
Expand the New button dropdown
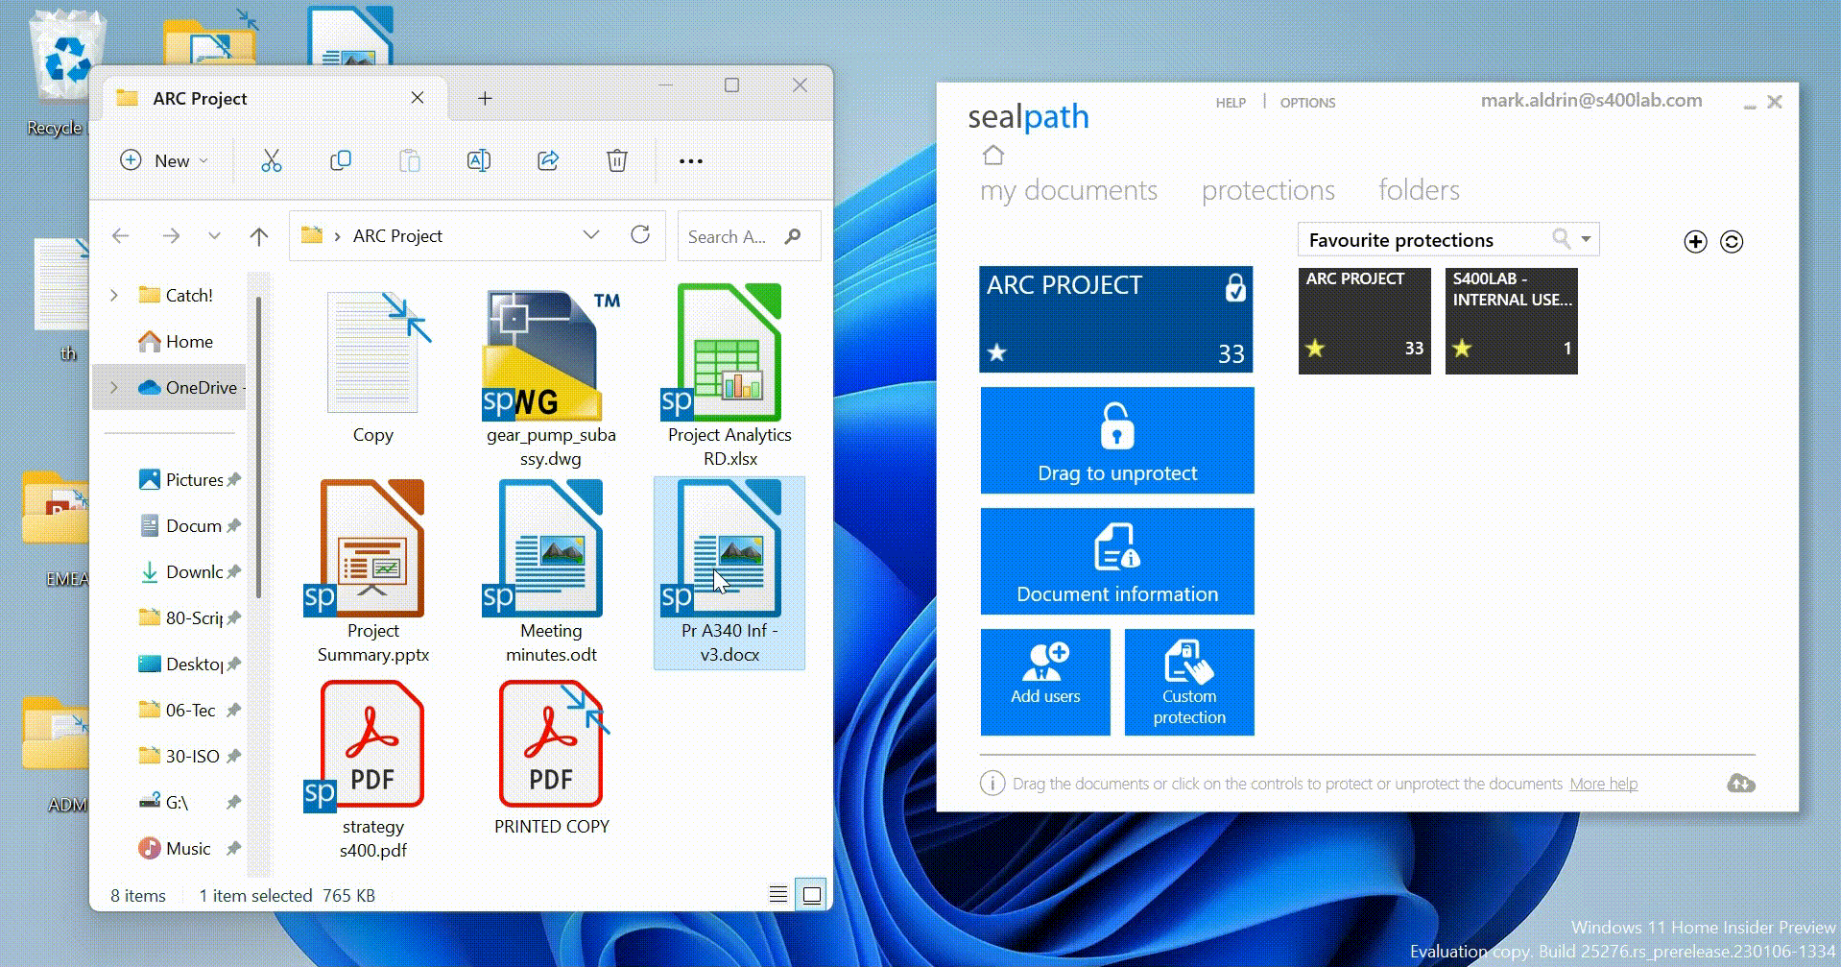[203, 160]
